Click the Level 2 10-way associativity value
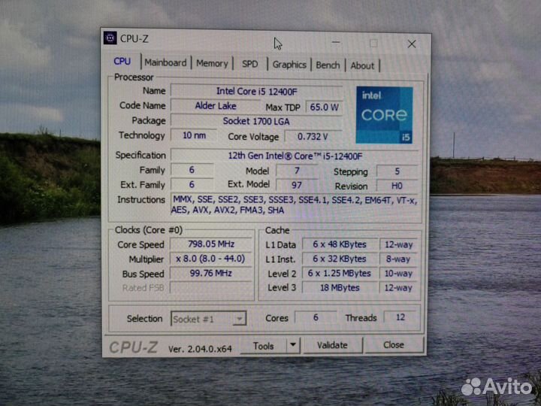 [398, 273]
